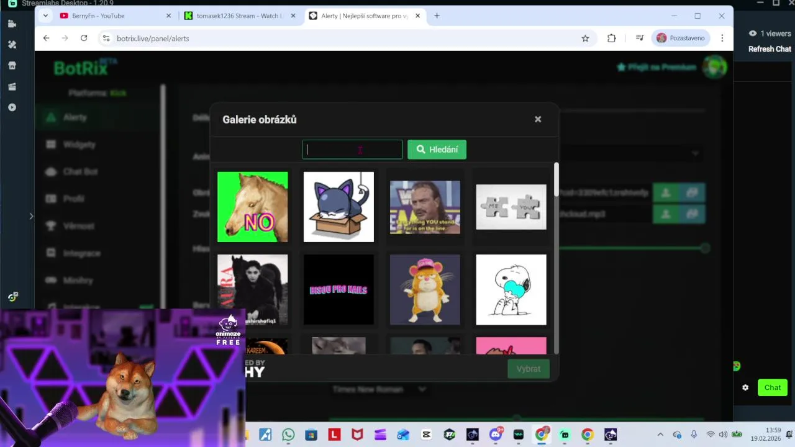Screen dimensions: 795x447
Task: Open Streamlabs highlighter clapperboard icon
Action: tap(12, 86)
